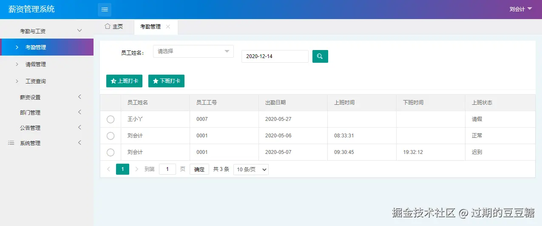Click the 确定 pagination button
Image resolution: width=542 pixels, height=226 pixels.
(x=199, y=170)
